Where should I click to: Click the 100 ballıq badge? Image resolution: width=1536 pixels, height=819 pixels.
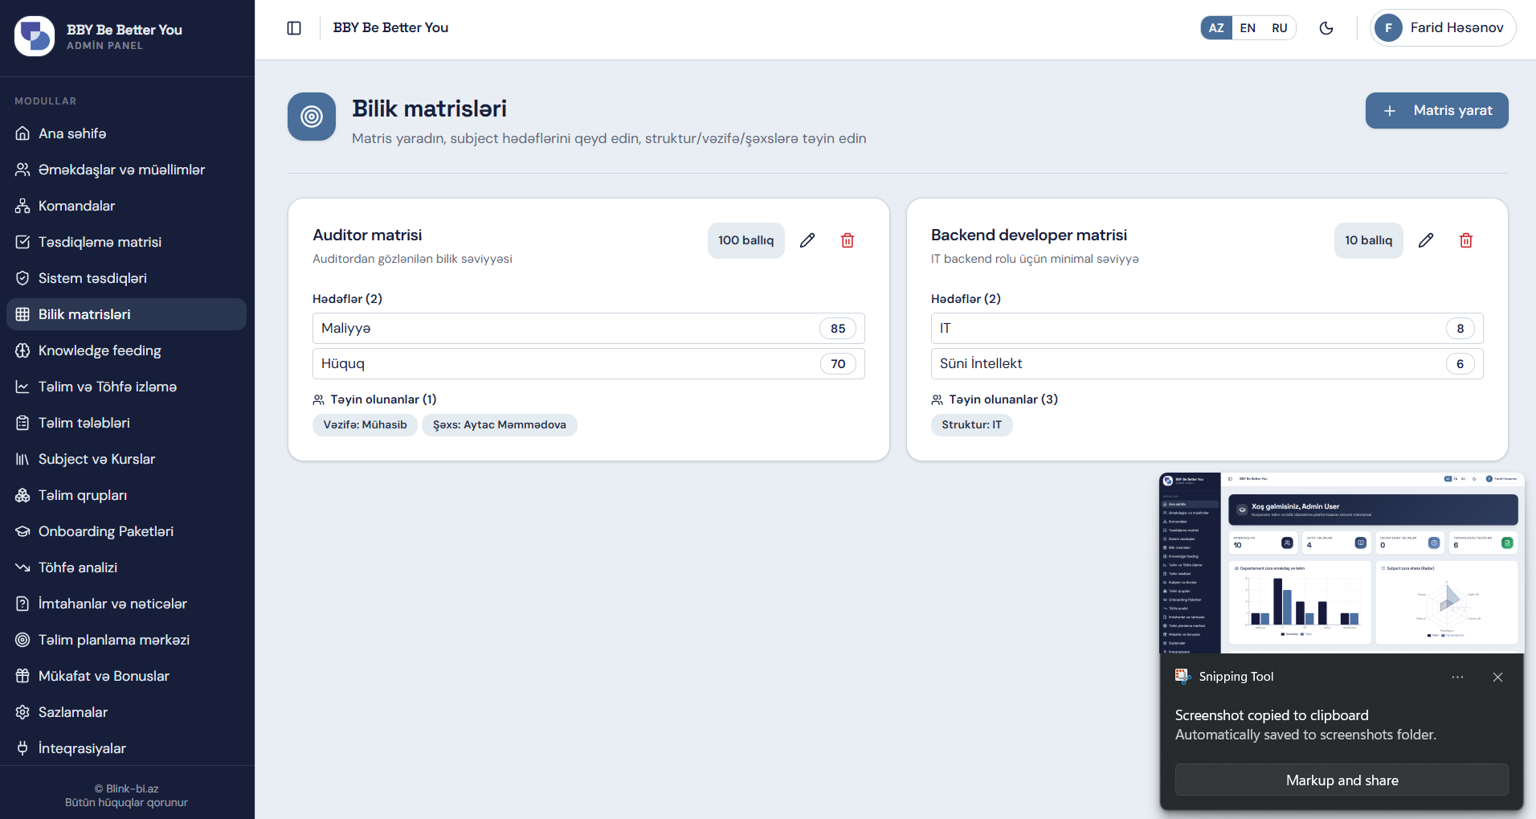(746, 240)
